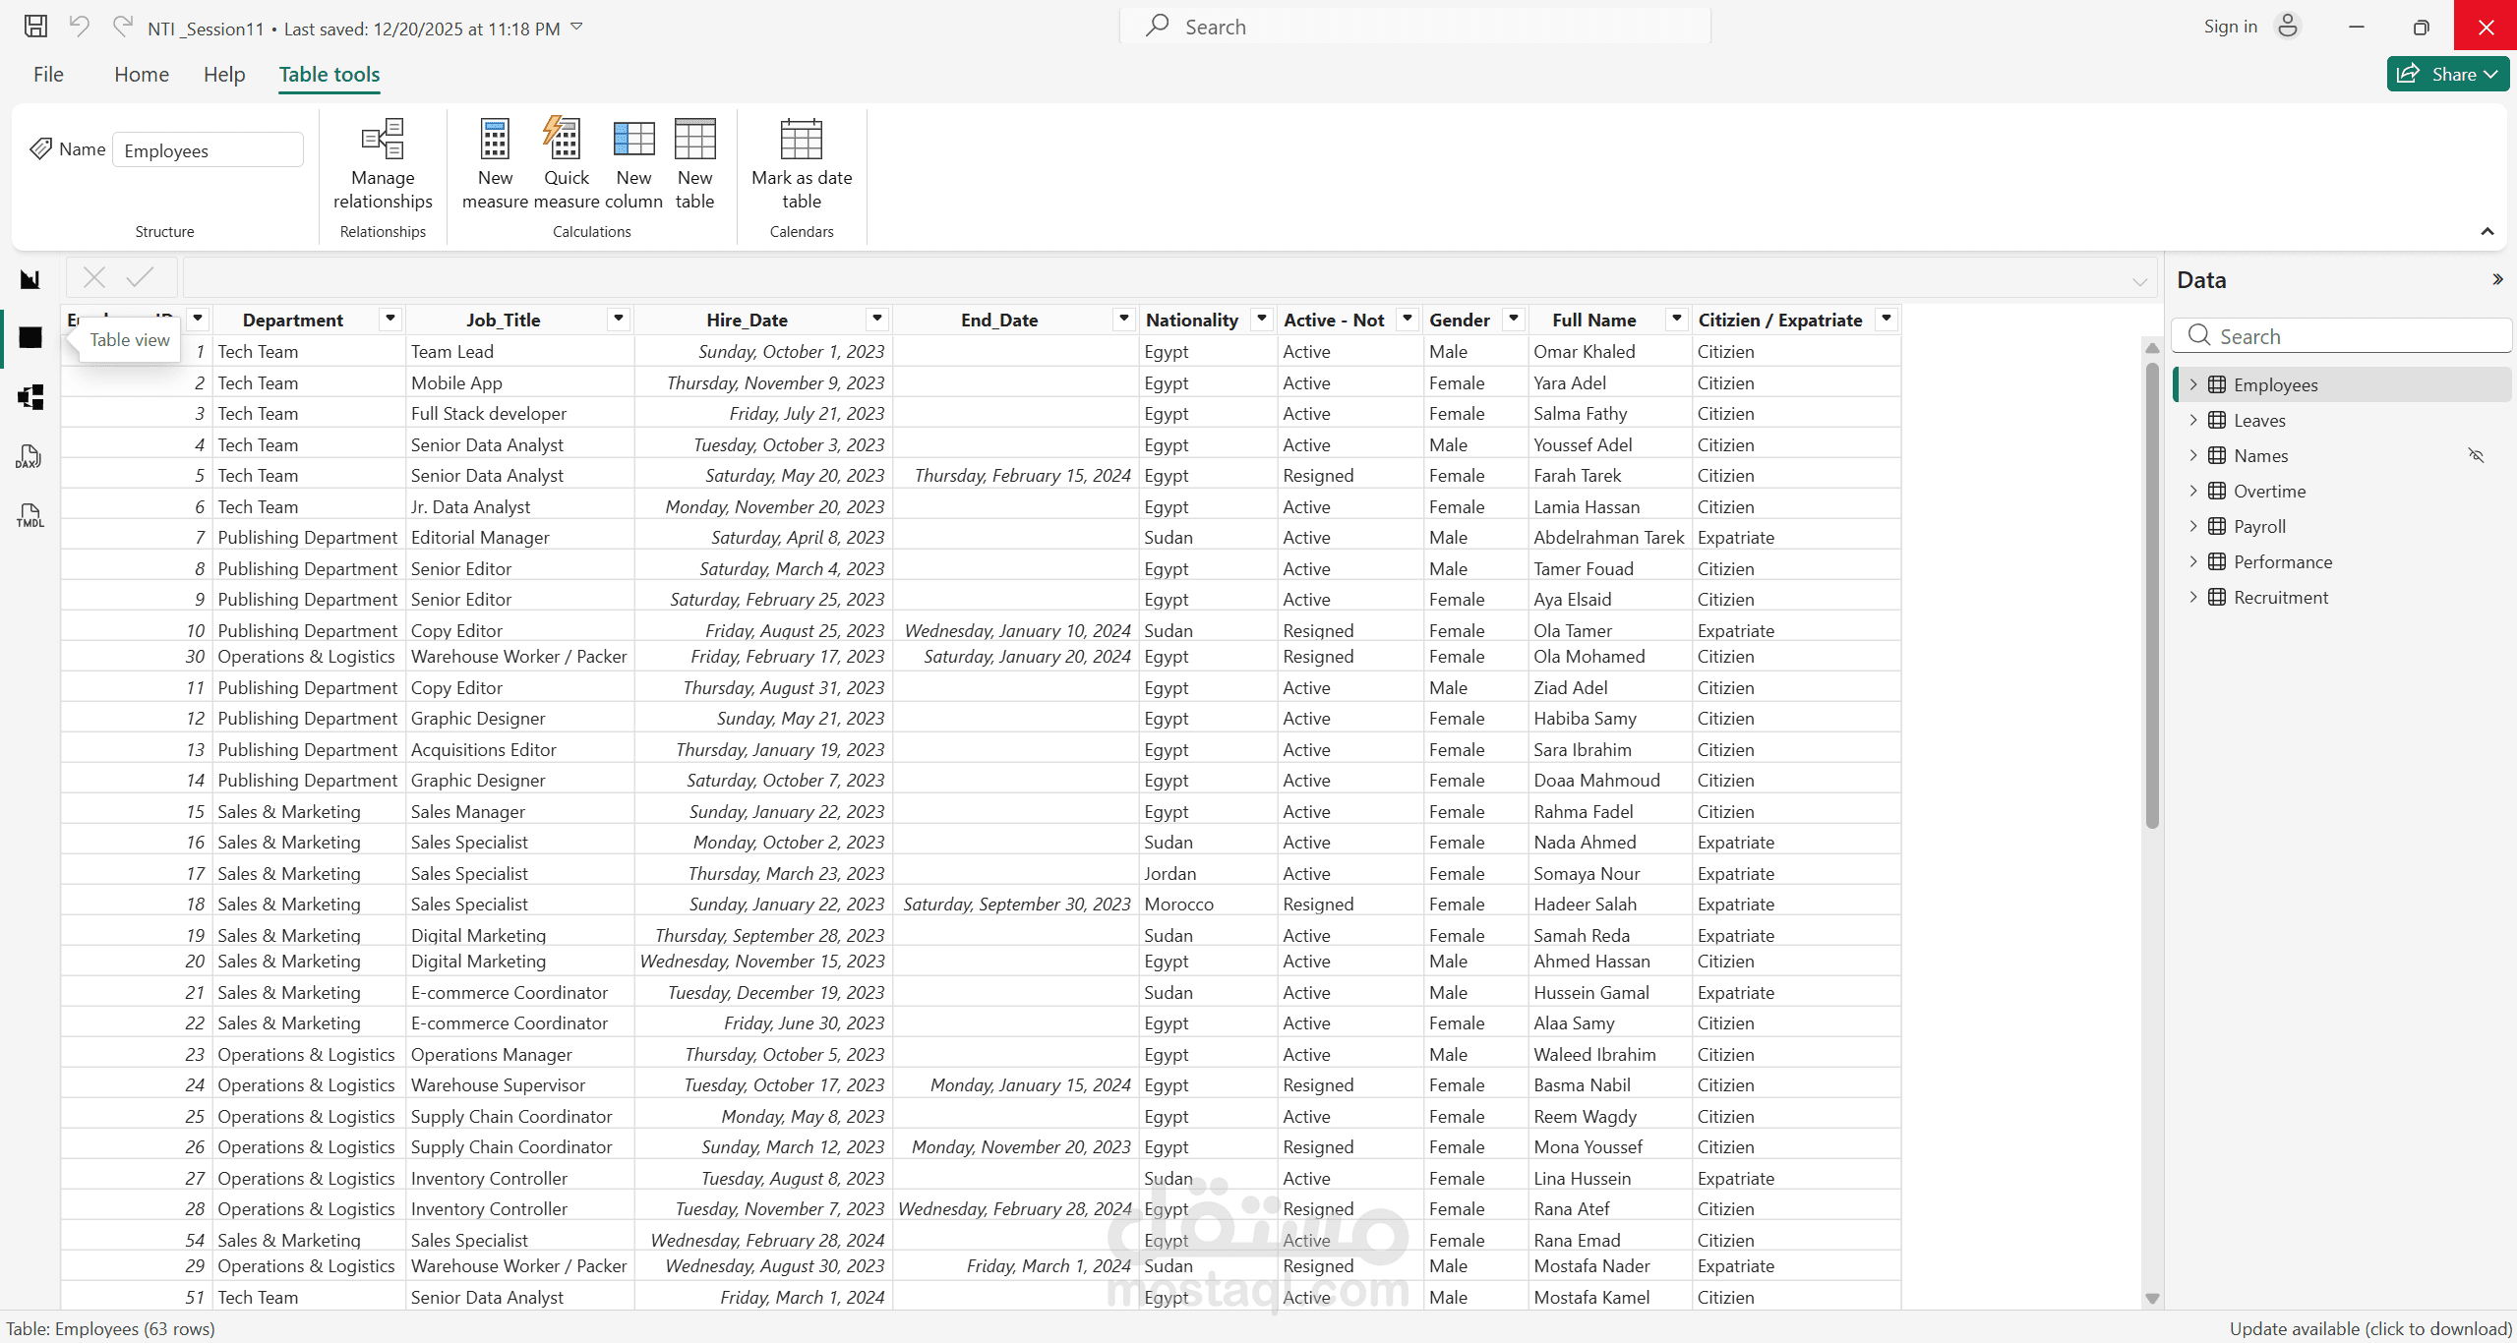Image resolution: width=2517 pixels, height=1343 pixels.
Task: Click the New column icon
Action: pyautogui.click(x=633, y=141)
